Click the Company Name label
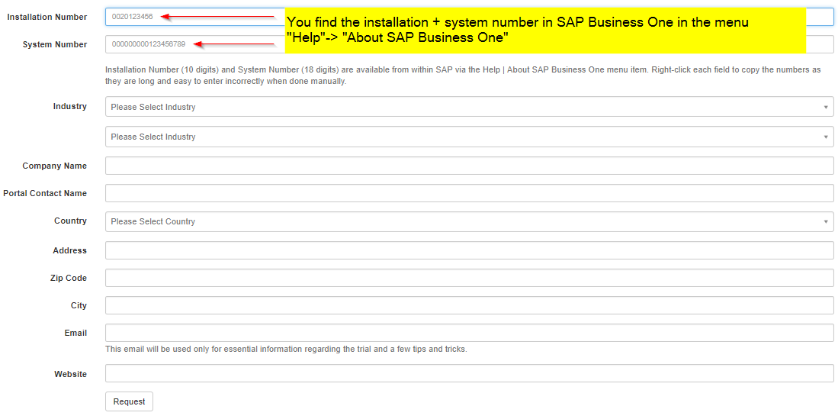 [54, 166]
